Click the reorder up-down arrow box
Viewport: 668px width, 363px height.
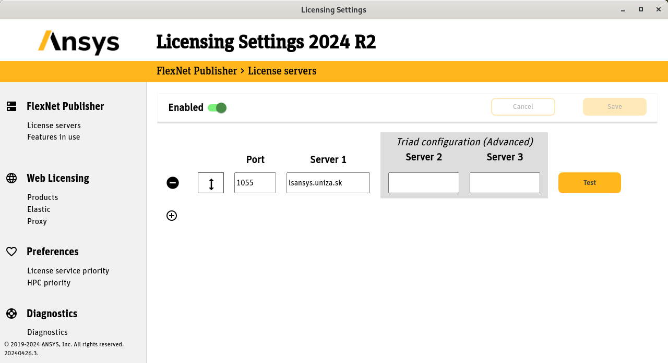tap(211, 183)
